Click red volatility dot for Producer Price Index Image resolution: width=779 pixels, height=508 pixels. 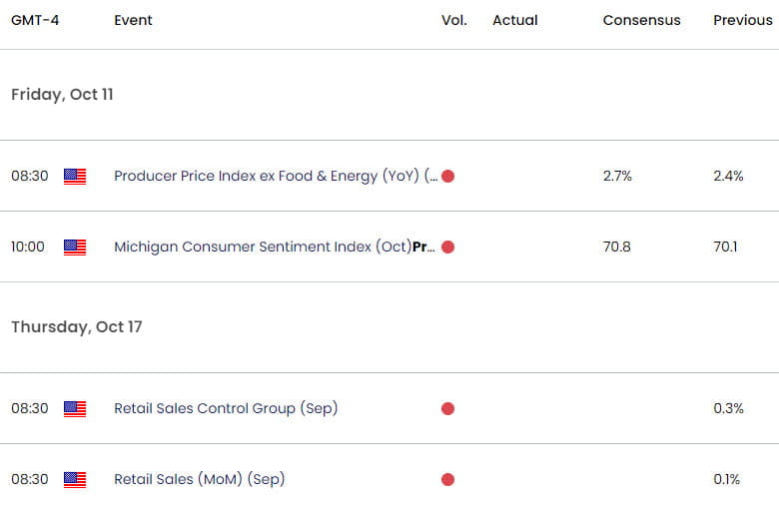[x=447, y=177]
